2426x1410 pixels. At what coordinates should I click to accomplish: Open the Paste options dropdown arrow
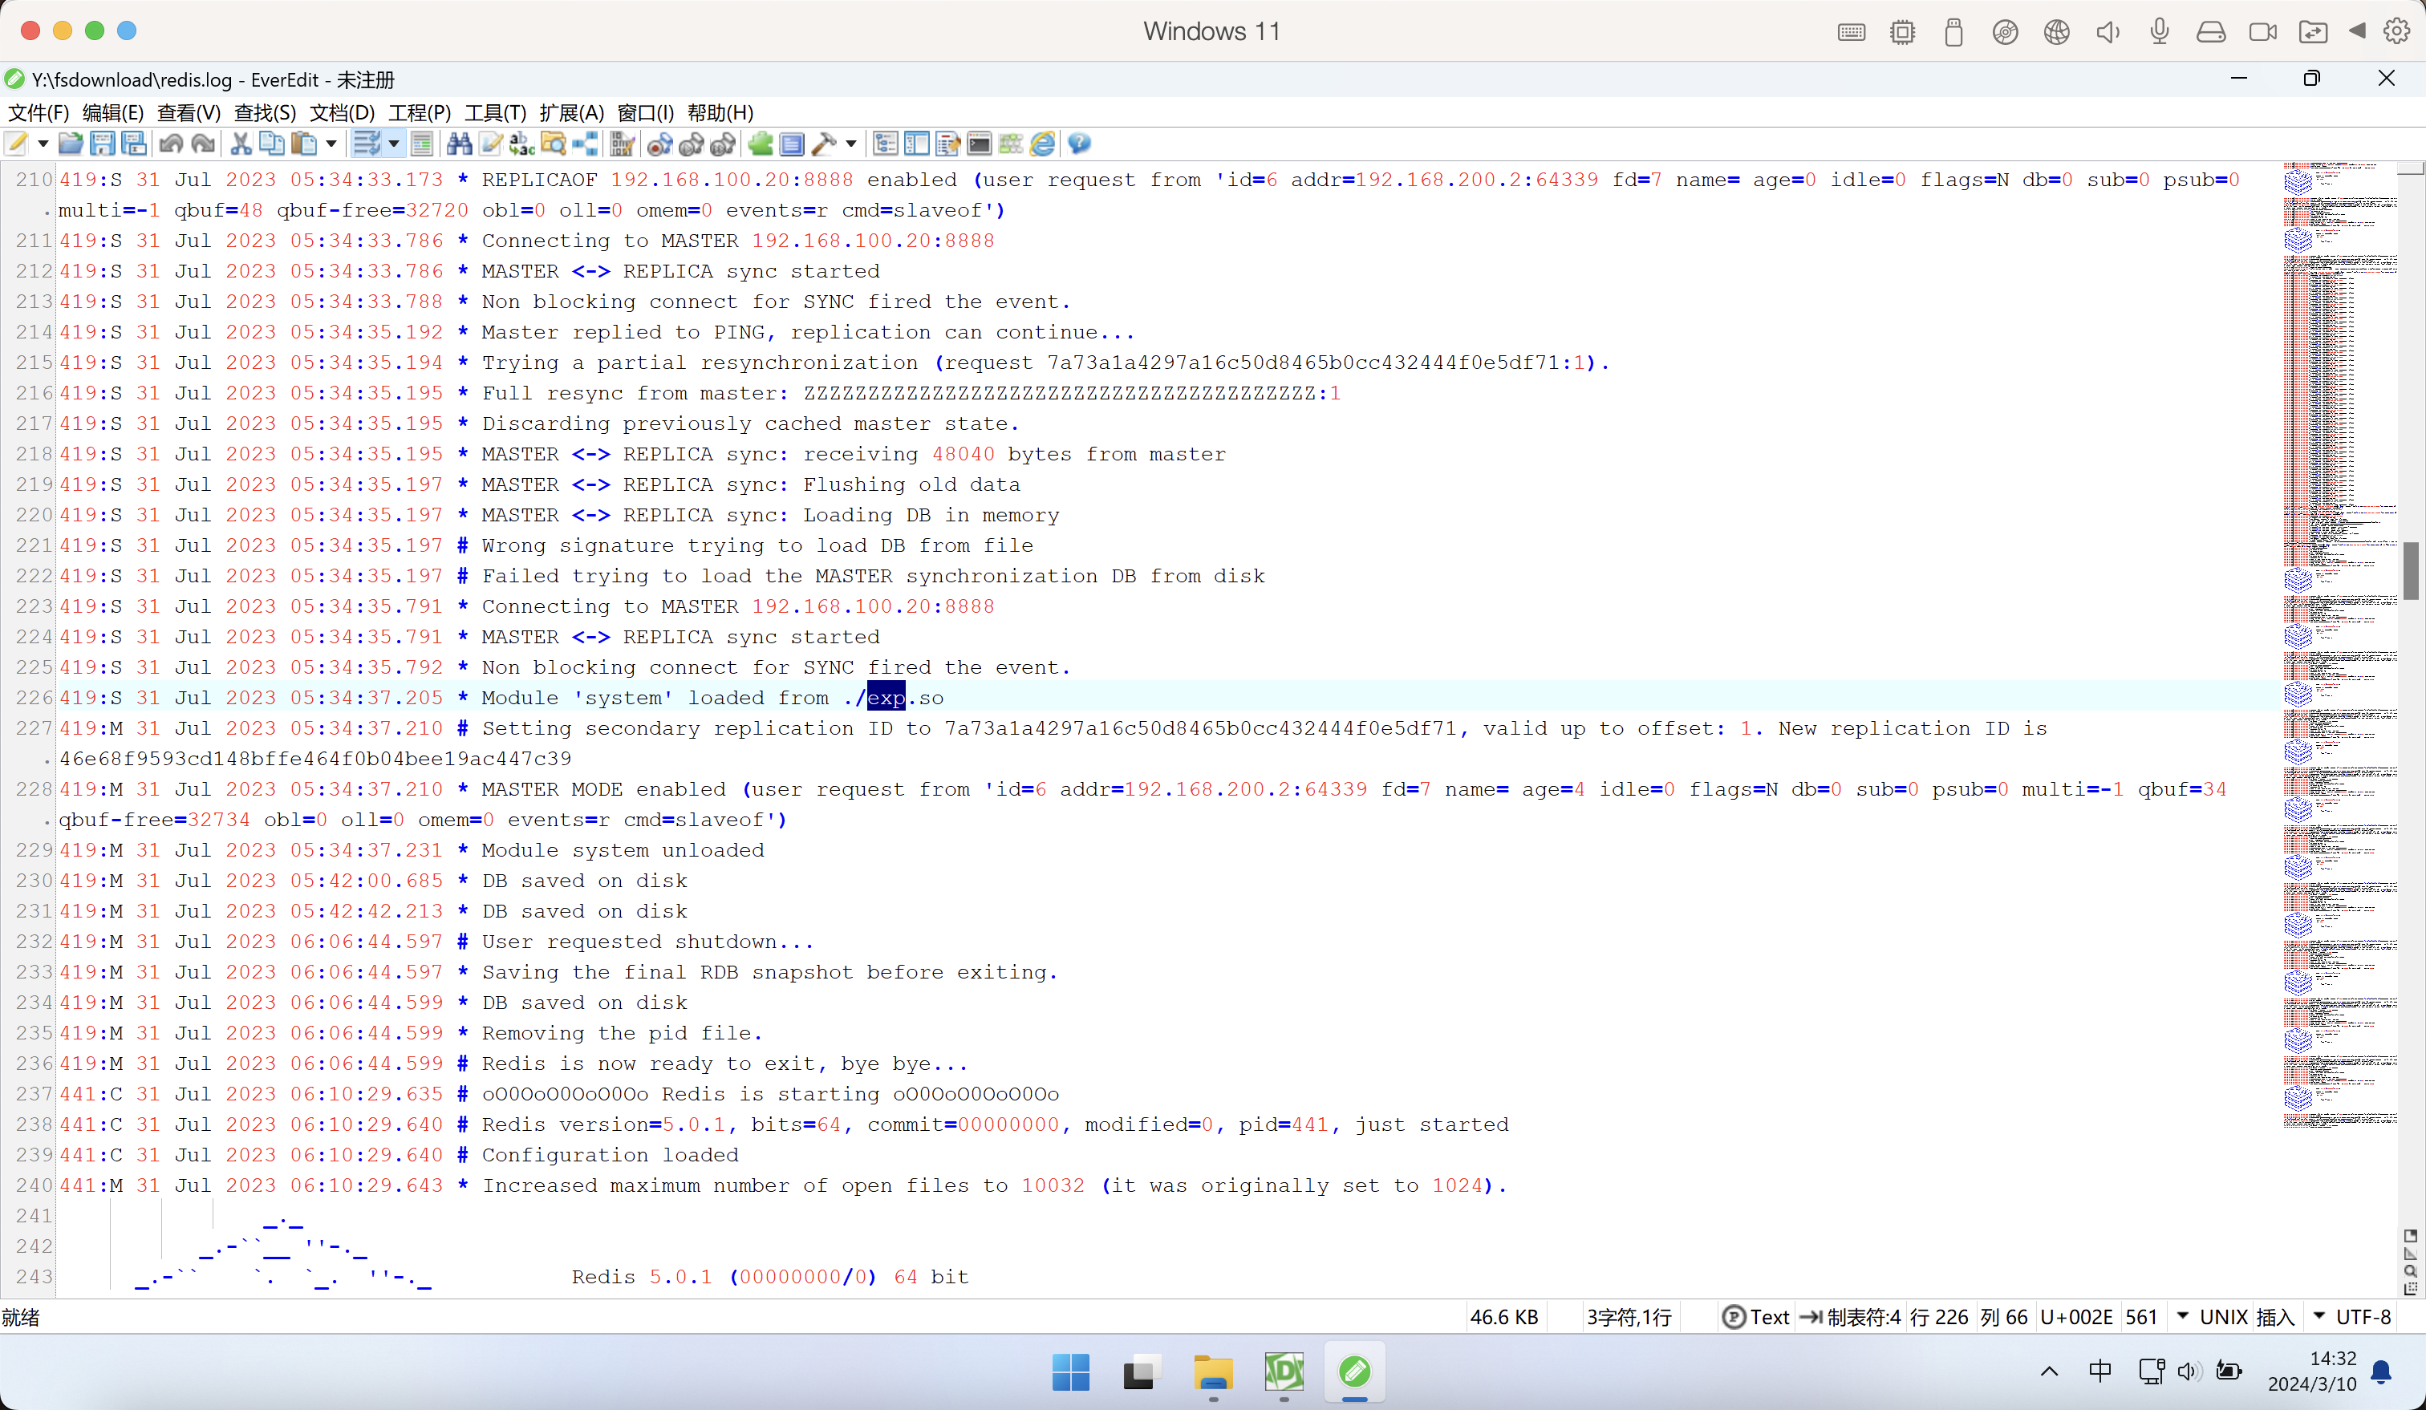tap(331, 144)
